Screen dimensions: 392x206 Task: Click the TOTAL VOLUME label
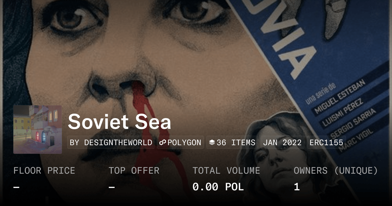click(x=226, y=171)
